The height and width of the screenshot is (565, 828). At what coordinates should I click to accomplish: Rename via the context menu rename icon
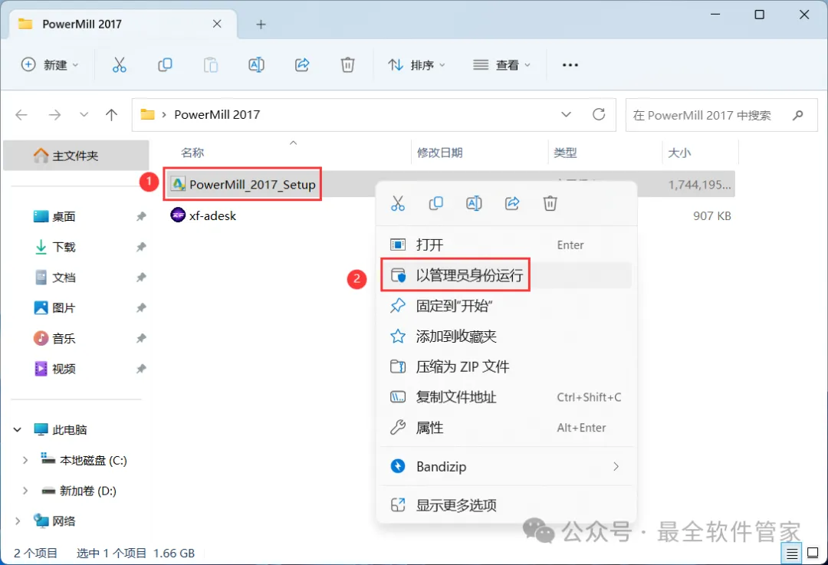point(474,203)
